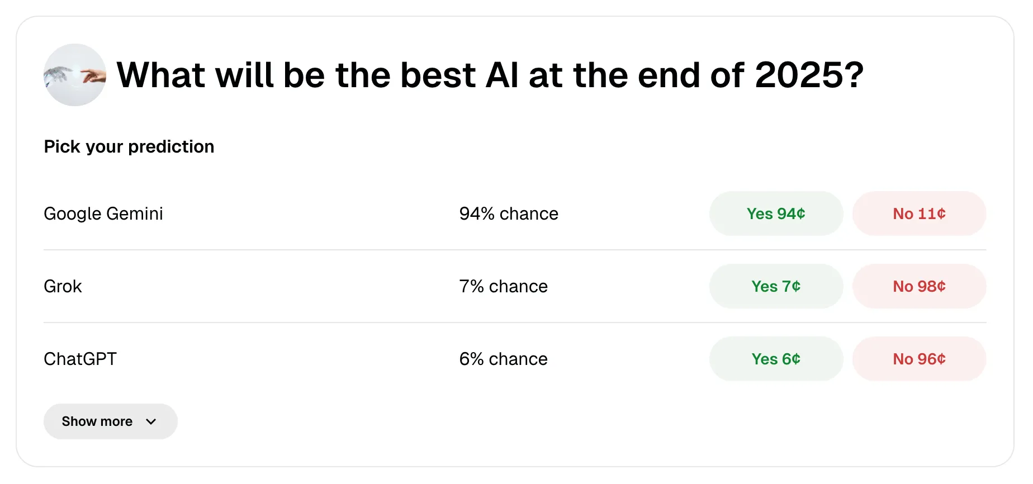Screen dimensions: 1033x484
Task: Click the chevron on Show more button
Action: coord(150,422)
